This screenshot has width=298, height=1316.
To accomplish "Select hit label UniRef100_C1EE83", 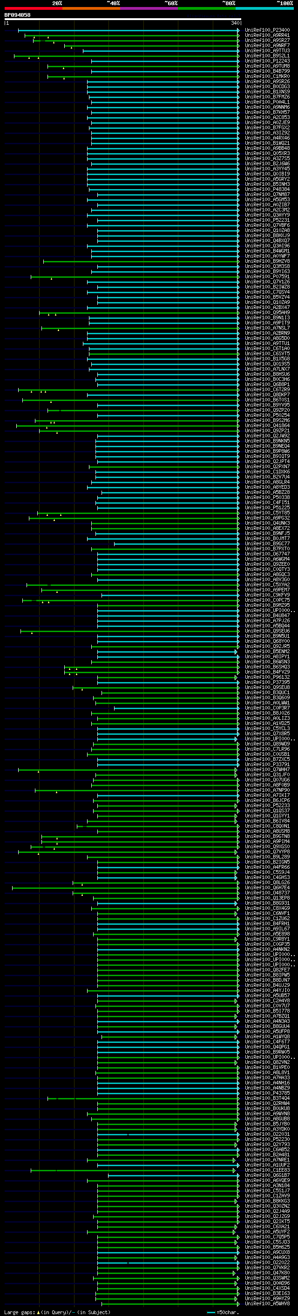I will click(x=267, y=1170).
